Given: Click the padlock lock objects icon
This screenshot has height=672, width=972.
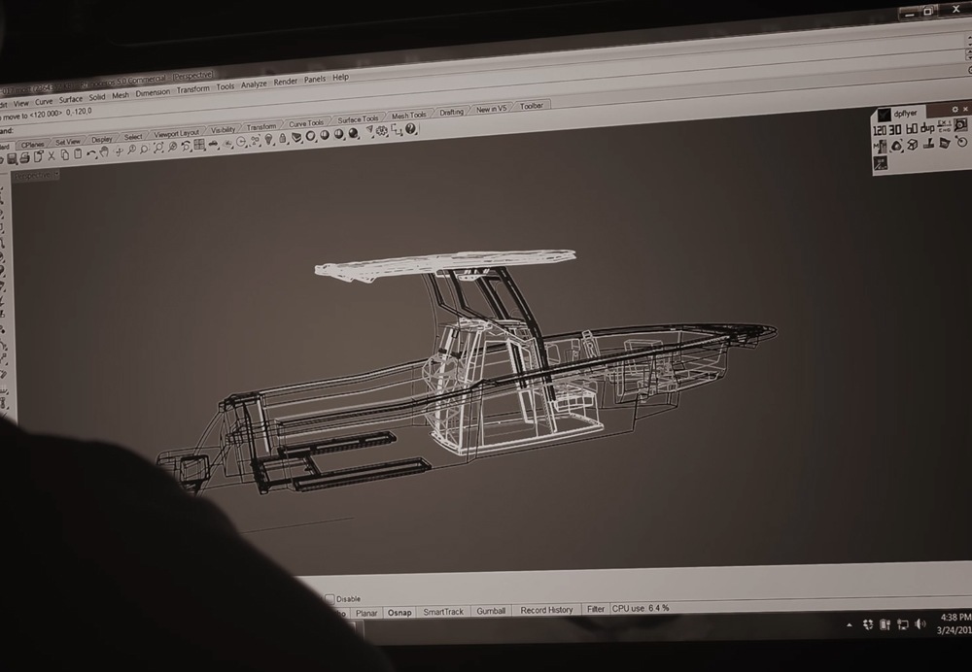Looking at the screenshot, I should [282, 138].
